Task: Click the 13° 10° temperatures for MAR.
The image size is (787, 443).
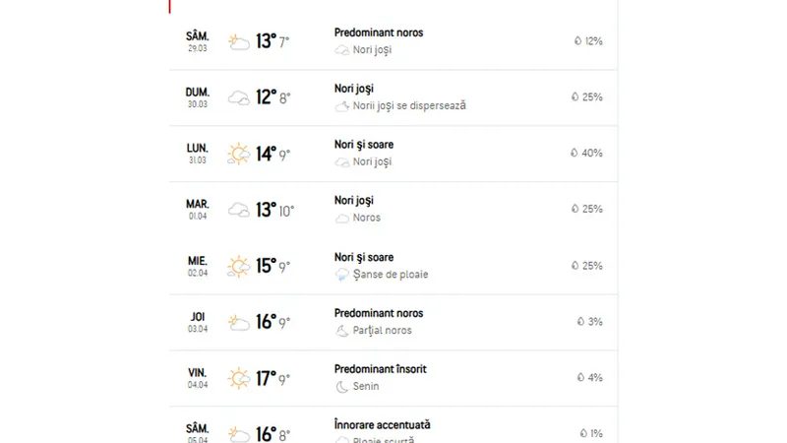Action: 274,210
